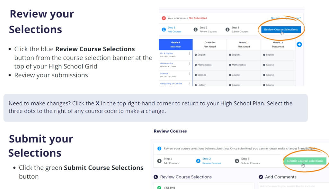Click the red Not Submitted status icon

pos(164,18)
